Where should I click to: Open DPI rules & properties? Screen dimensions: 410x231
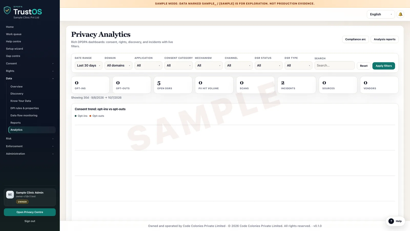click(32, 108)
